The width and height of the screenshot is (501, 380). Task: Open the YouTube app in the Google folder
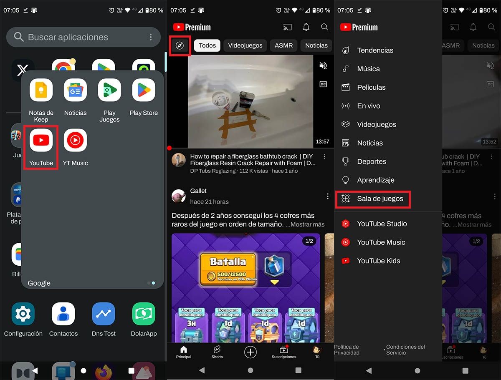click(41, 147)
